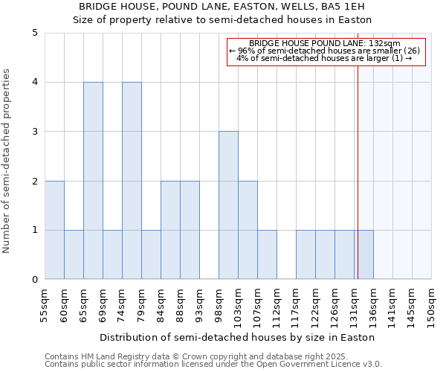Select the bar between 84sqm and 88sqm
Image resolution: width=446 pixels, height=372 pixels.
click(170, 230)
